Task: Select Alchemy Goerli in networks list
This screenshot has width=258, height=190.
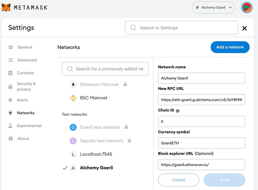Action: point(96,168)
